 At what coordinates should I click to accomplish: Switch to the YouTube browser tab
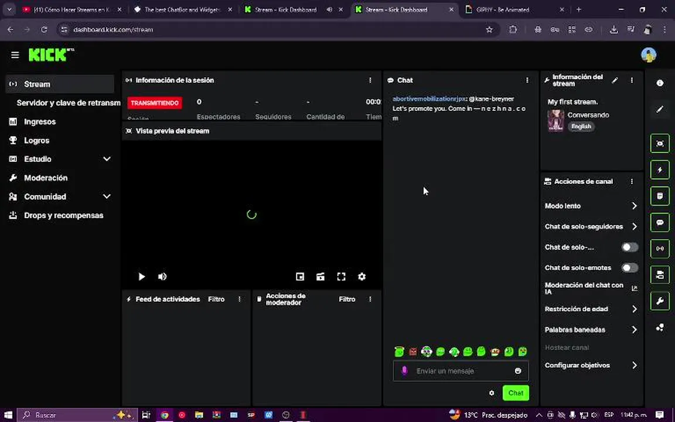click(x=72, y=9)
